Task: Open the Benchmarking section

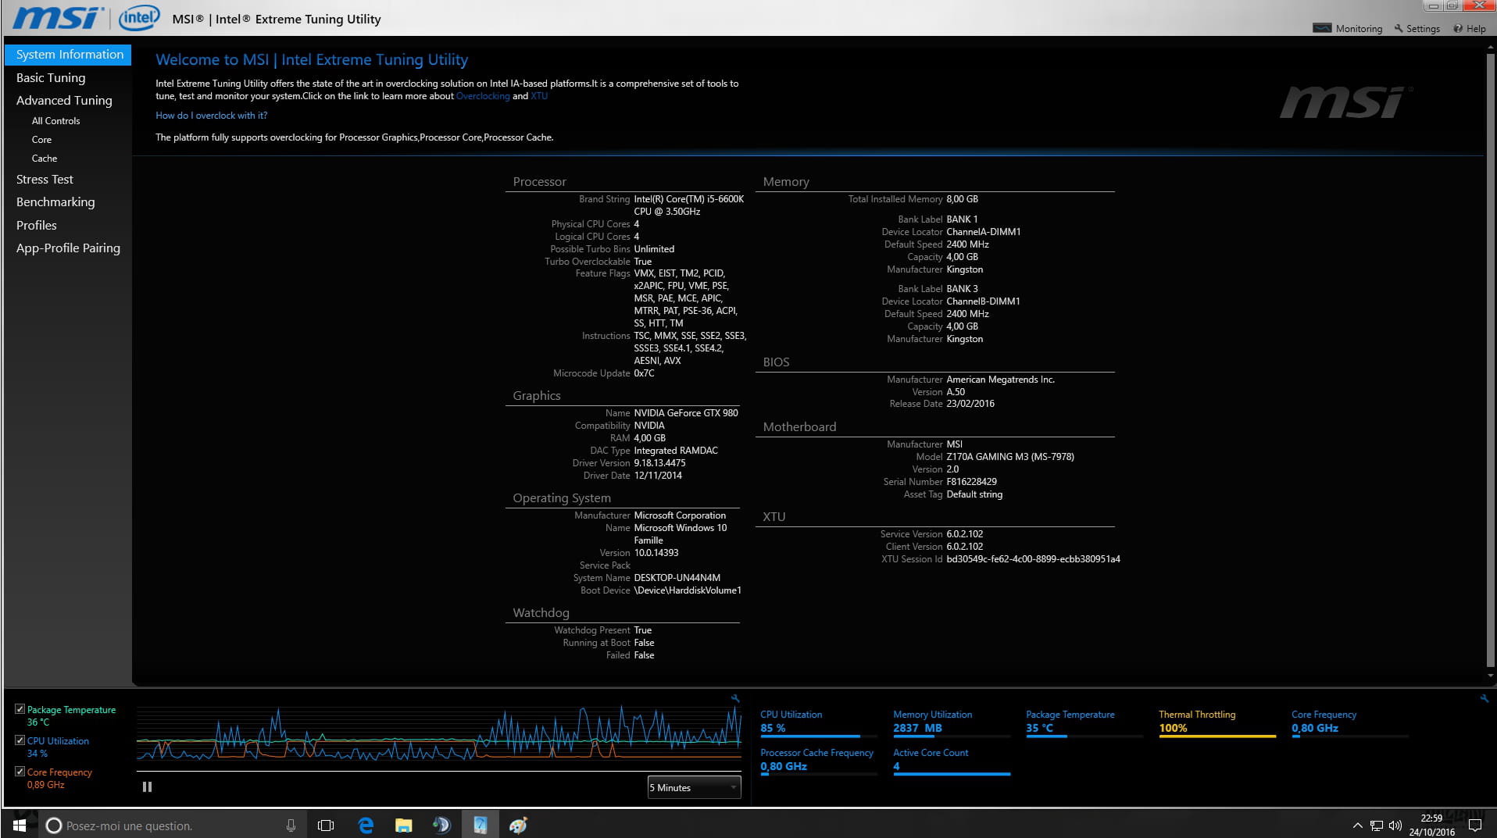Action: [x=55, y=202]
